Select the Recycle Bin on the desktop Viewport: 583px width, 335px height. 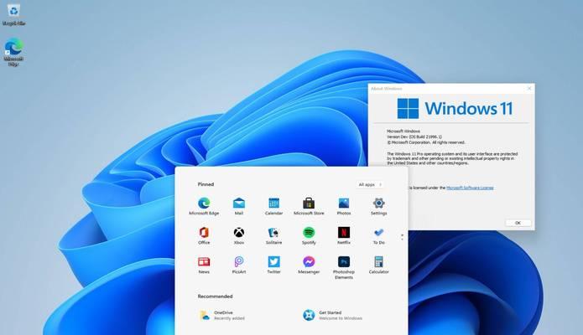(x=13, y=15)
